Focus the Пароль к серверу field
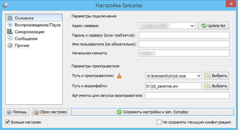The image size is (238, 130). point(184,35)
